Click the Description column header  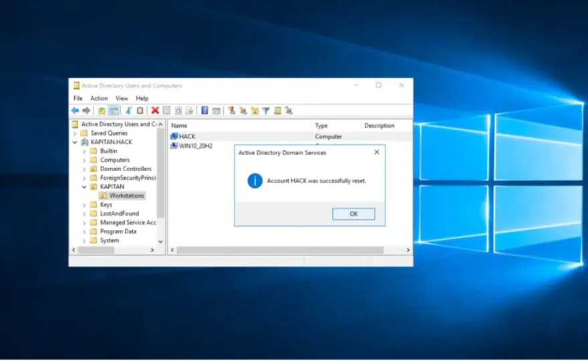tap(387, 126)
